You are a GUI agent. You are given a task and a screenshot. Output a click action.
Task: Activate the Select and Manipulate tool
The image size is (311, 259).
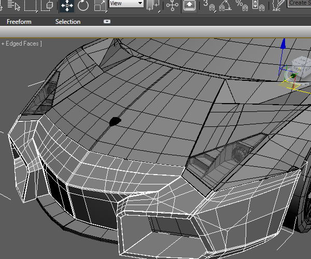coord(172,6)
